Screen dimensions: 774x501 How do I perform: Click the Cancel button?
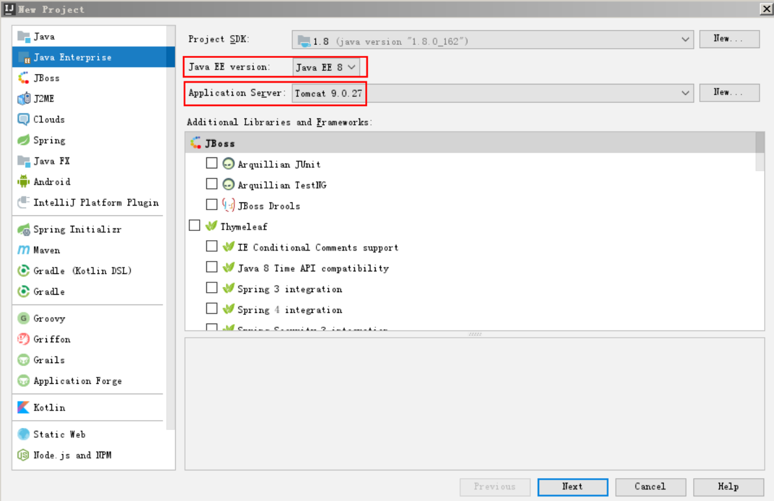pyautogui.click(x=650, y=487)
